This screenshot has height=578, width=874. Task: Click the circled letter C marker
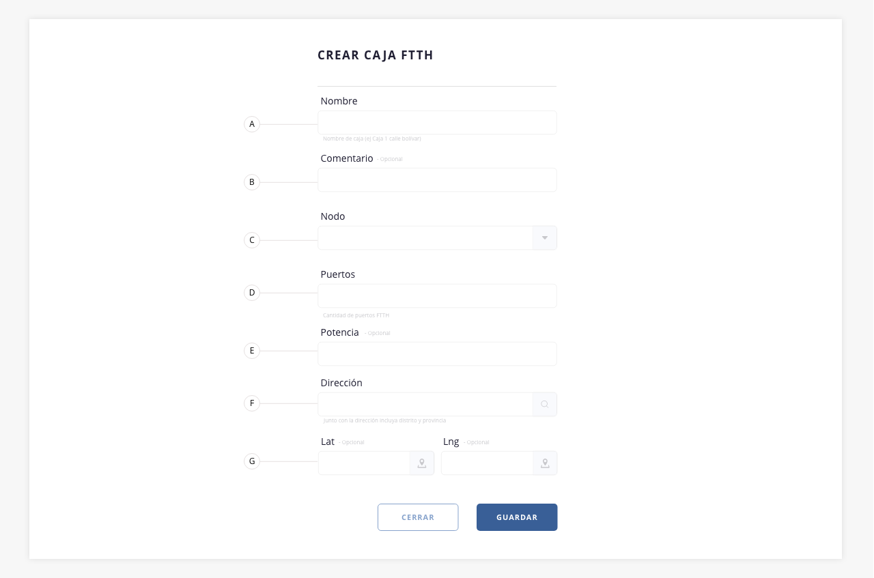(x=252, y=240)
